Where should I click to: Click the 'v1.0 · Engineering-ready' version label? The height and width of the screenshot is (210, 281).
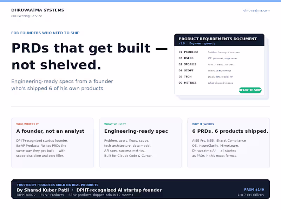[197, 43]
